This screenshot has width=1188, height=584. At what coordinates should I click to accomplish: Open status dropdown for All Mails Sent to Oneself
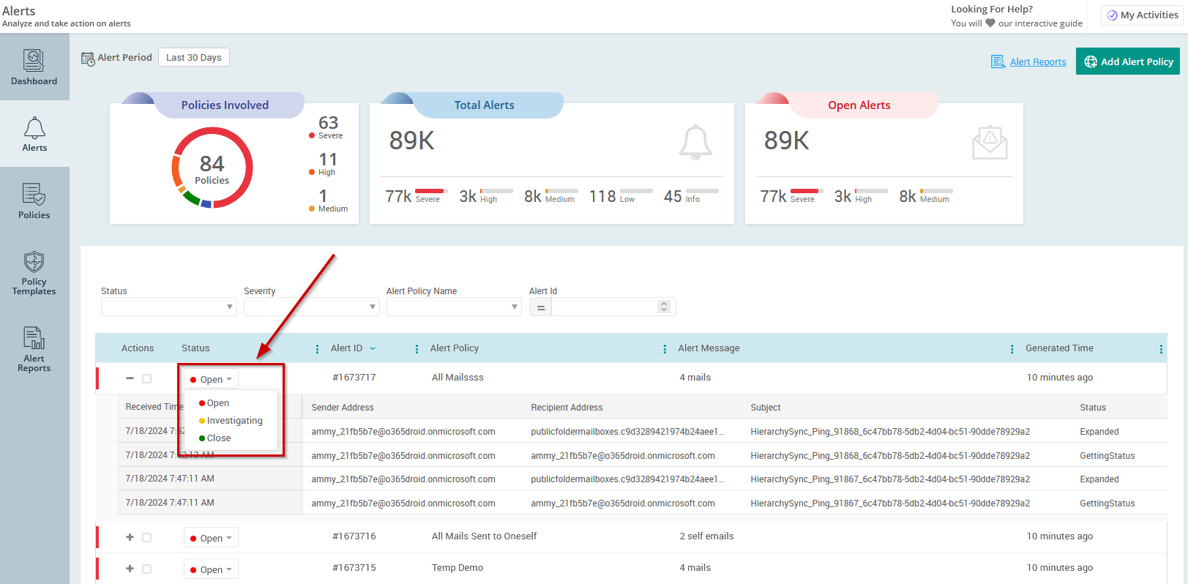click(211, 538)
